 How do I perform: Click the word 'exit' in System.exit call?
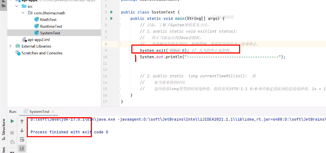coord(161,50)
